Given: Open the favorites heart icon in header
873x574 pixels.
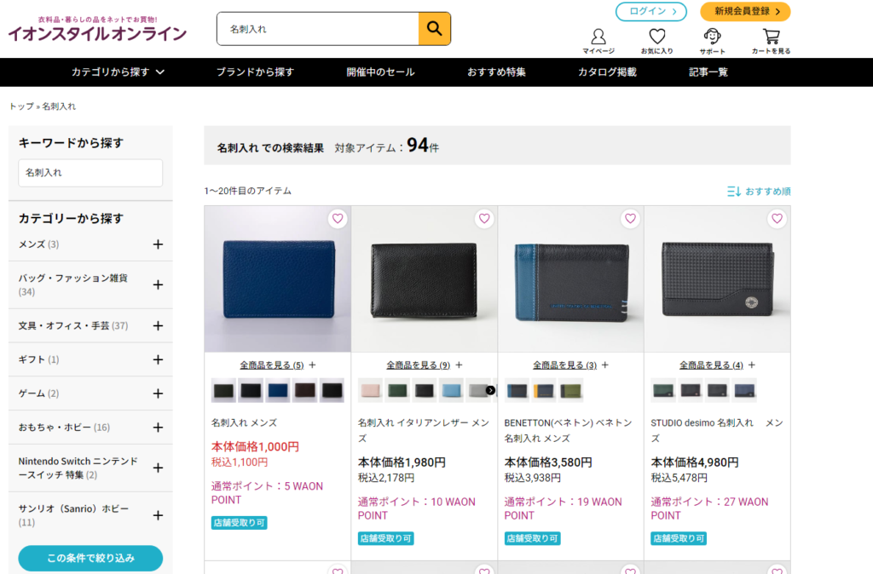Looking at the screenshot, I should [657, 41].
